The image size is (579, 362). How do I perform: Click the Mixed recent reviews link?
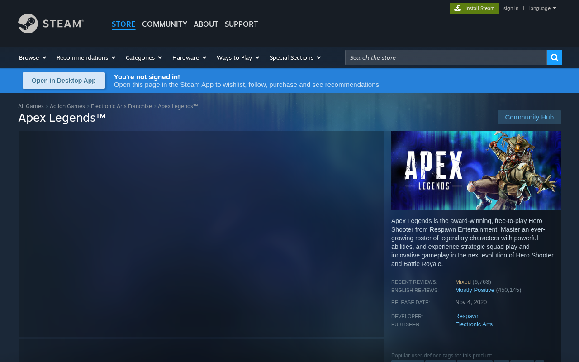click(463, 282)
